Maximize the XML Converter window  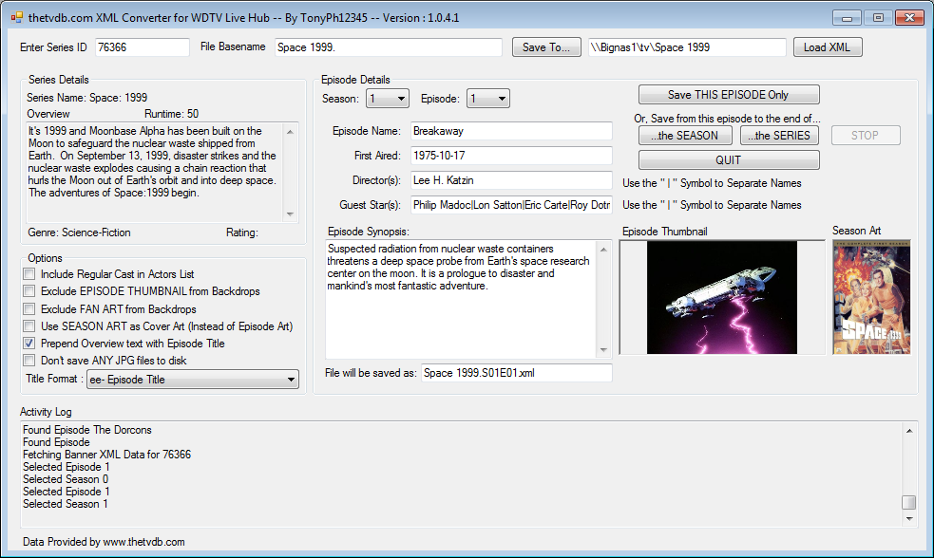[x=877, y=18]
